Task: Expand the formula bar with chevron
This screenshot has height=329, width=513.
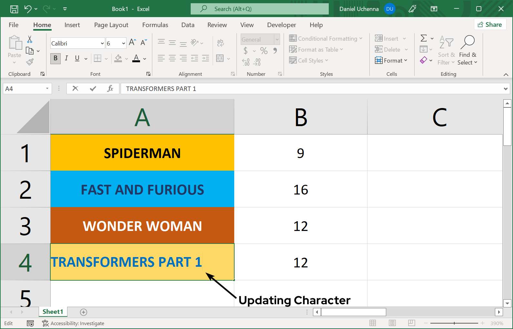Action: click(x=506, y=89)
